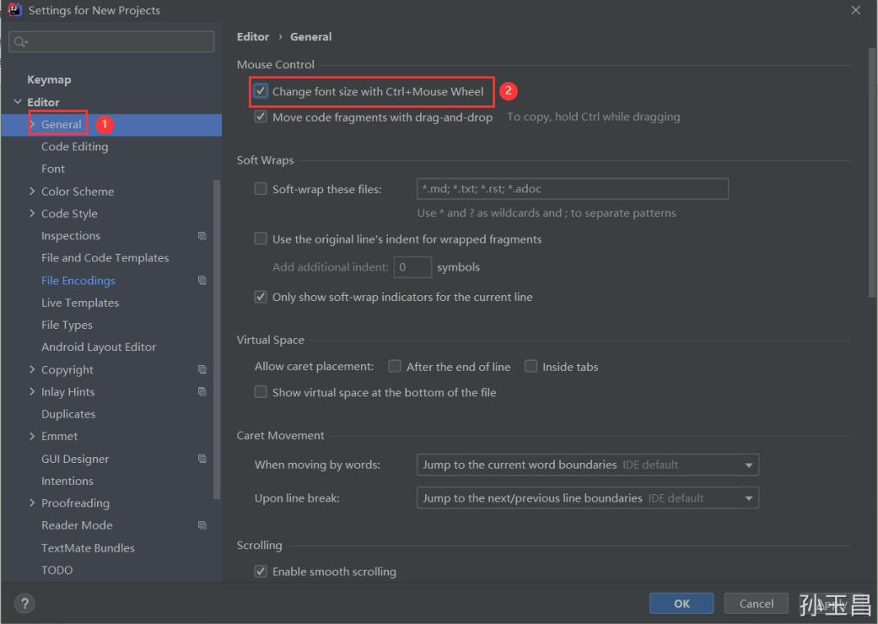Disable Change font size with Ctrl+Mouse Wheel

[261, 91]
